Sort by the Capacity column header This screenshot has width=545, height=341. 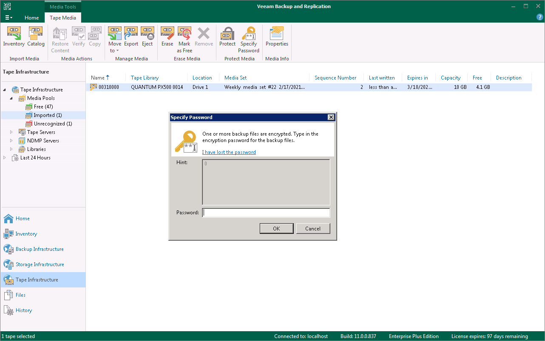[x=451, y=78]
